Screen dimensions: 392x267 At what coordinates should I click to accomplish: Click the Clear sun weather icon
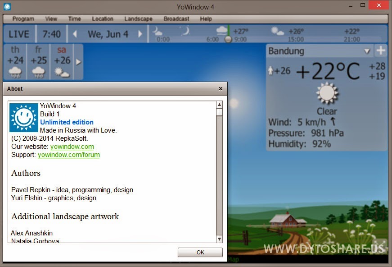click(x=327, y=93)
